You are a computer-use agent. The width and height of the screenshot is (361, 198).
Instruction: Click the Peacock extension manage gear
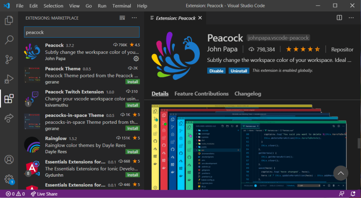136,59
